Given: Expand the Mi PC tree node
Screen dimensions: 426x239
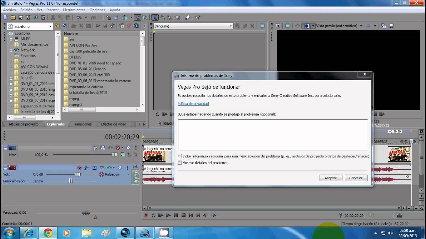Looking at the screenshot, I should click(x=11, y=39).
